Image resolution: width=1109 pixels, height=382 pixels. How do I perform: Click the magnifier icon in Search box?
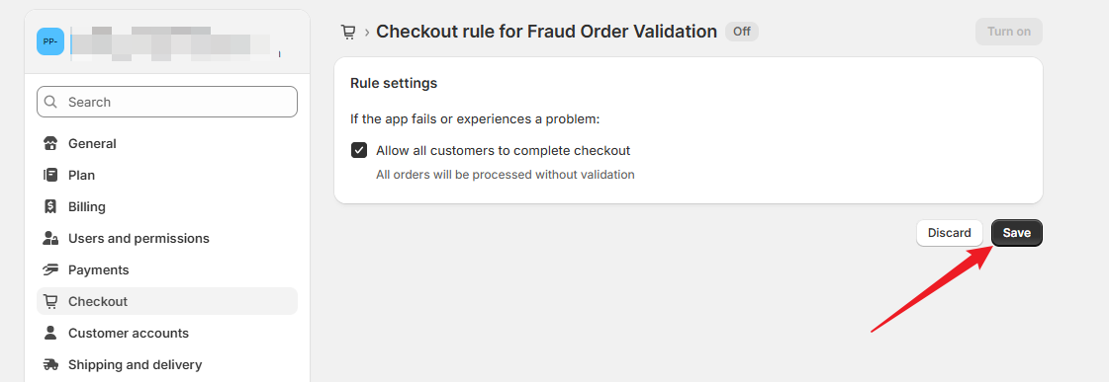tap(50, 102)
